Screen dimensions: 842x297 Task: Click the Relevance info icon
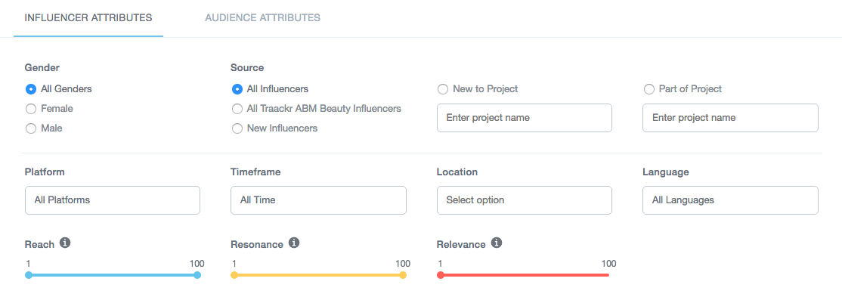497,243
